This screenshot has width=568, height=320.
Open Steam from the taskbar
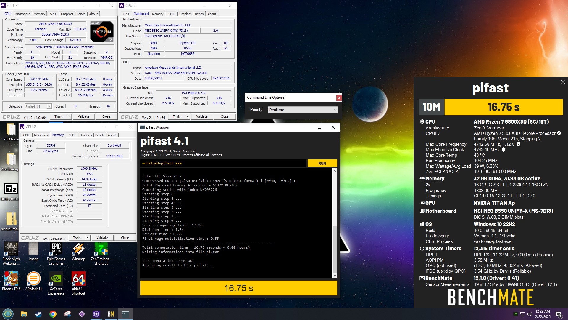click(x=38, y=314)
